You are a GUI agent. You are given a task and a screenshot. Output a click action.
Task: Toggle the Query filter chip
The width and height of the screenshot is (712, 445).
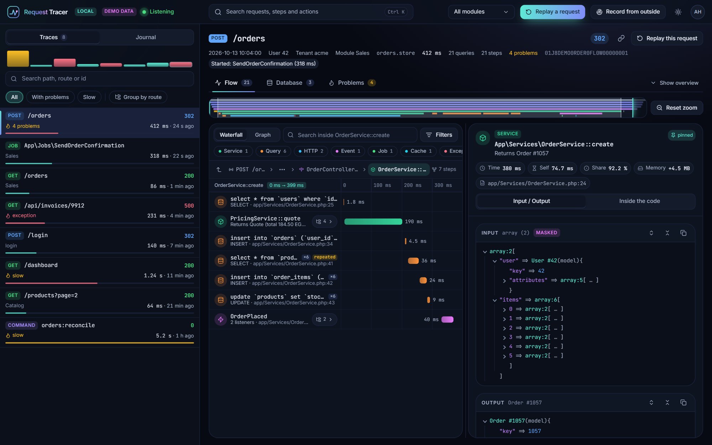pos(273,151)
